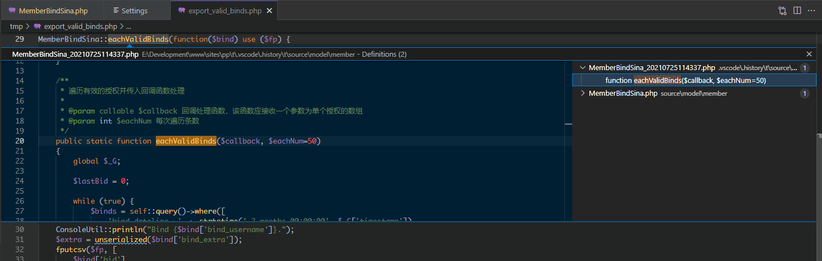822x261 pixels.
Task: Click line number 20 in peek editor
Action: click(19, 141)
